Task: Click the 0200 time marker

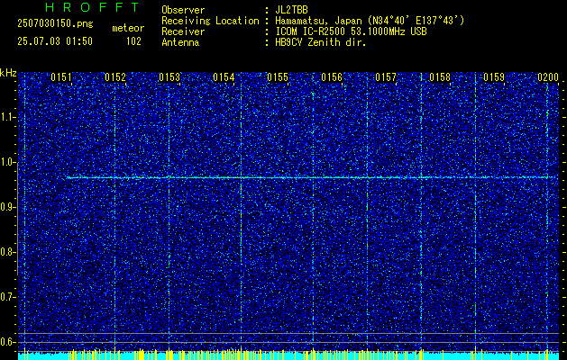Action: click(x=548, y=77)
